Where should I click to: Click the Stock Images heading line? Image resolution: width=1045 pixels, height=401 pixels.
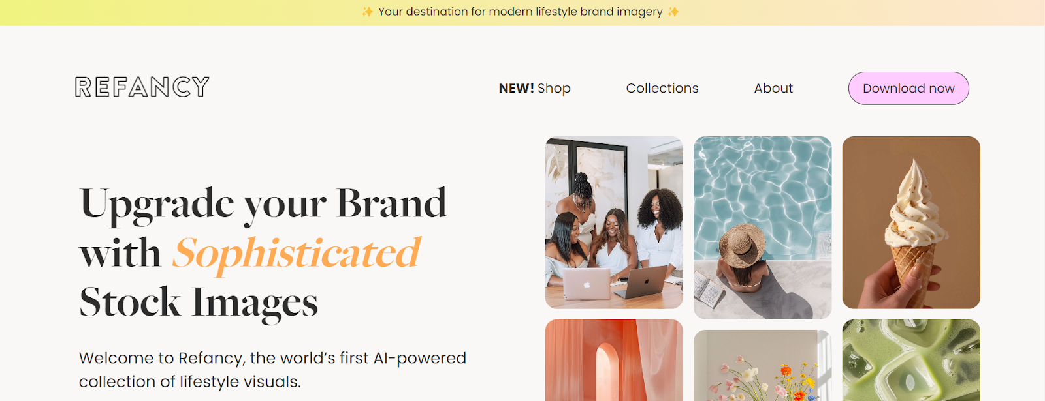(199, 303)
